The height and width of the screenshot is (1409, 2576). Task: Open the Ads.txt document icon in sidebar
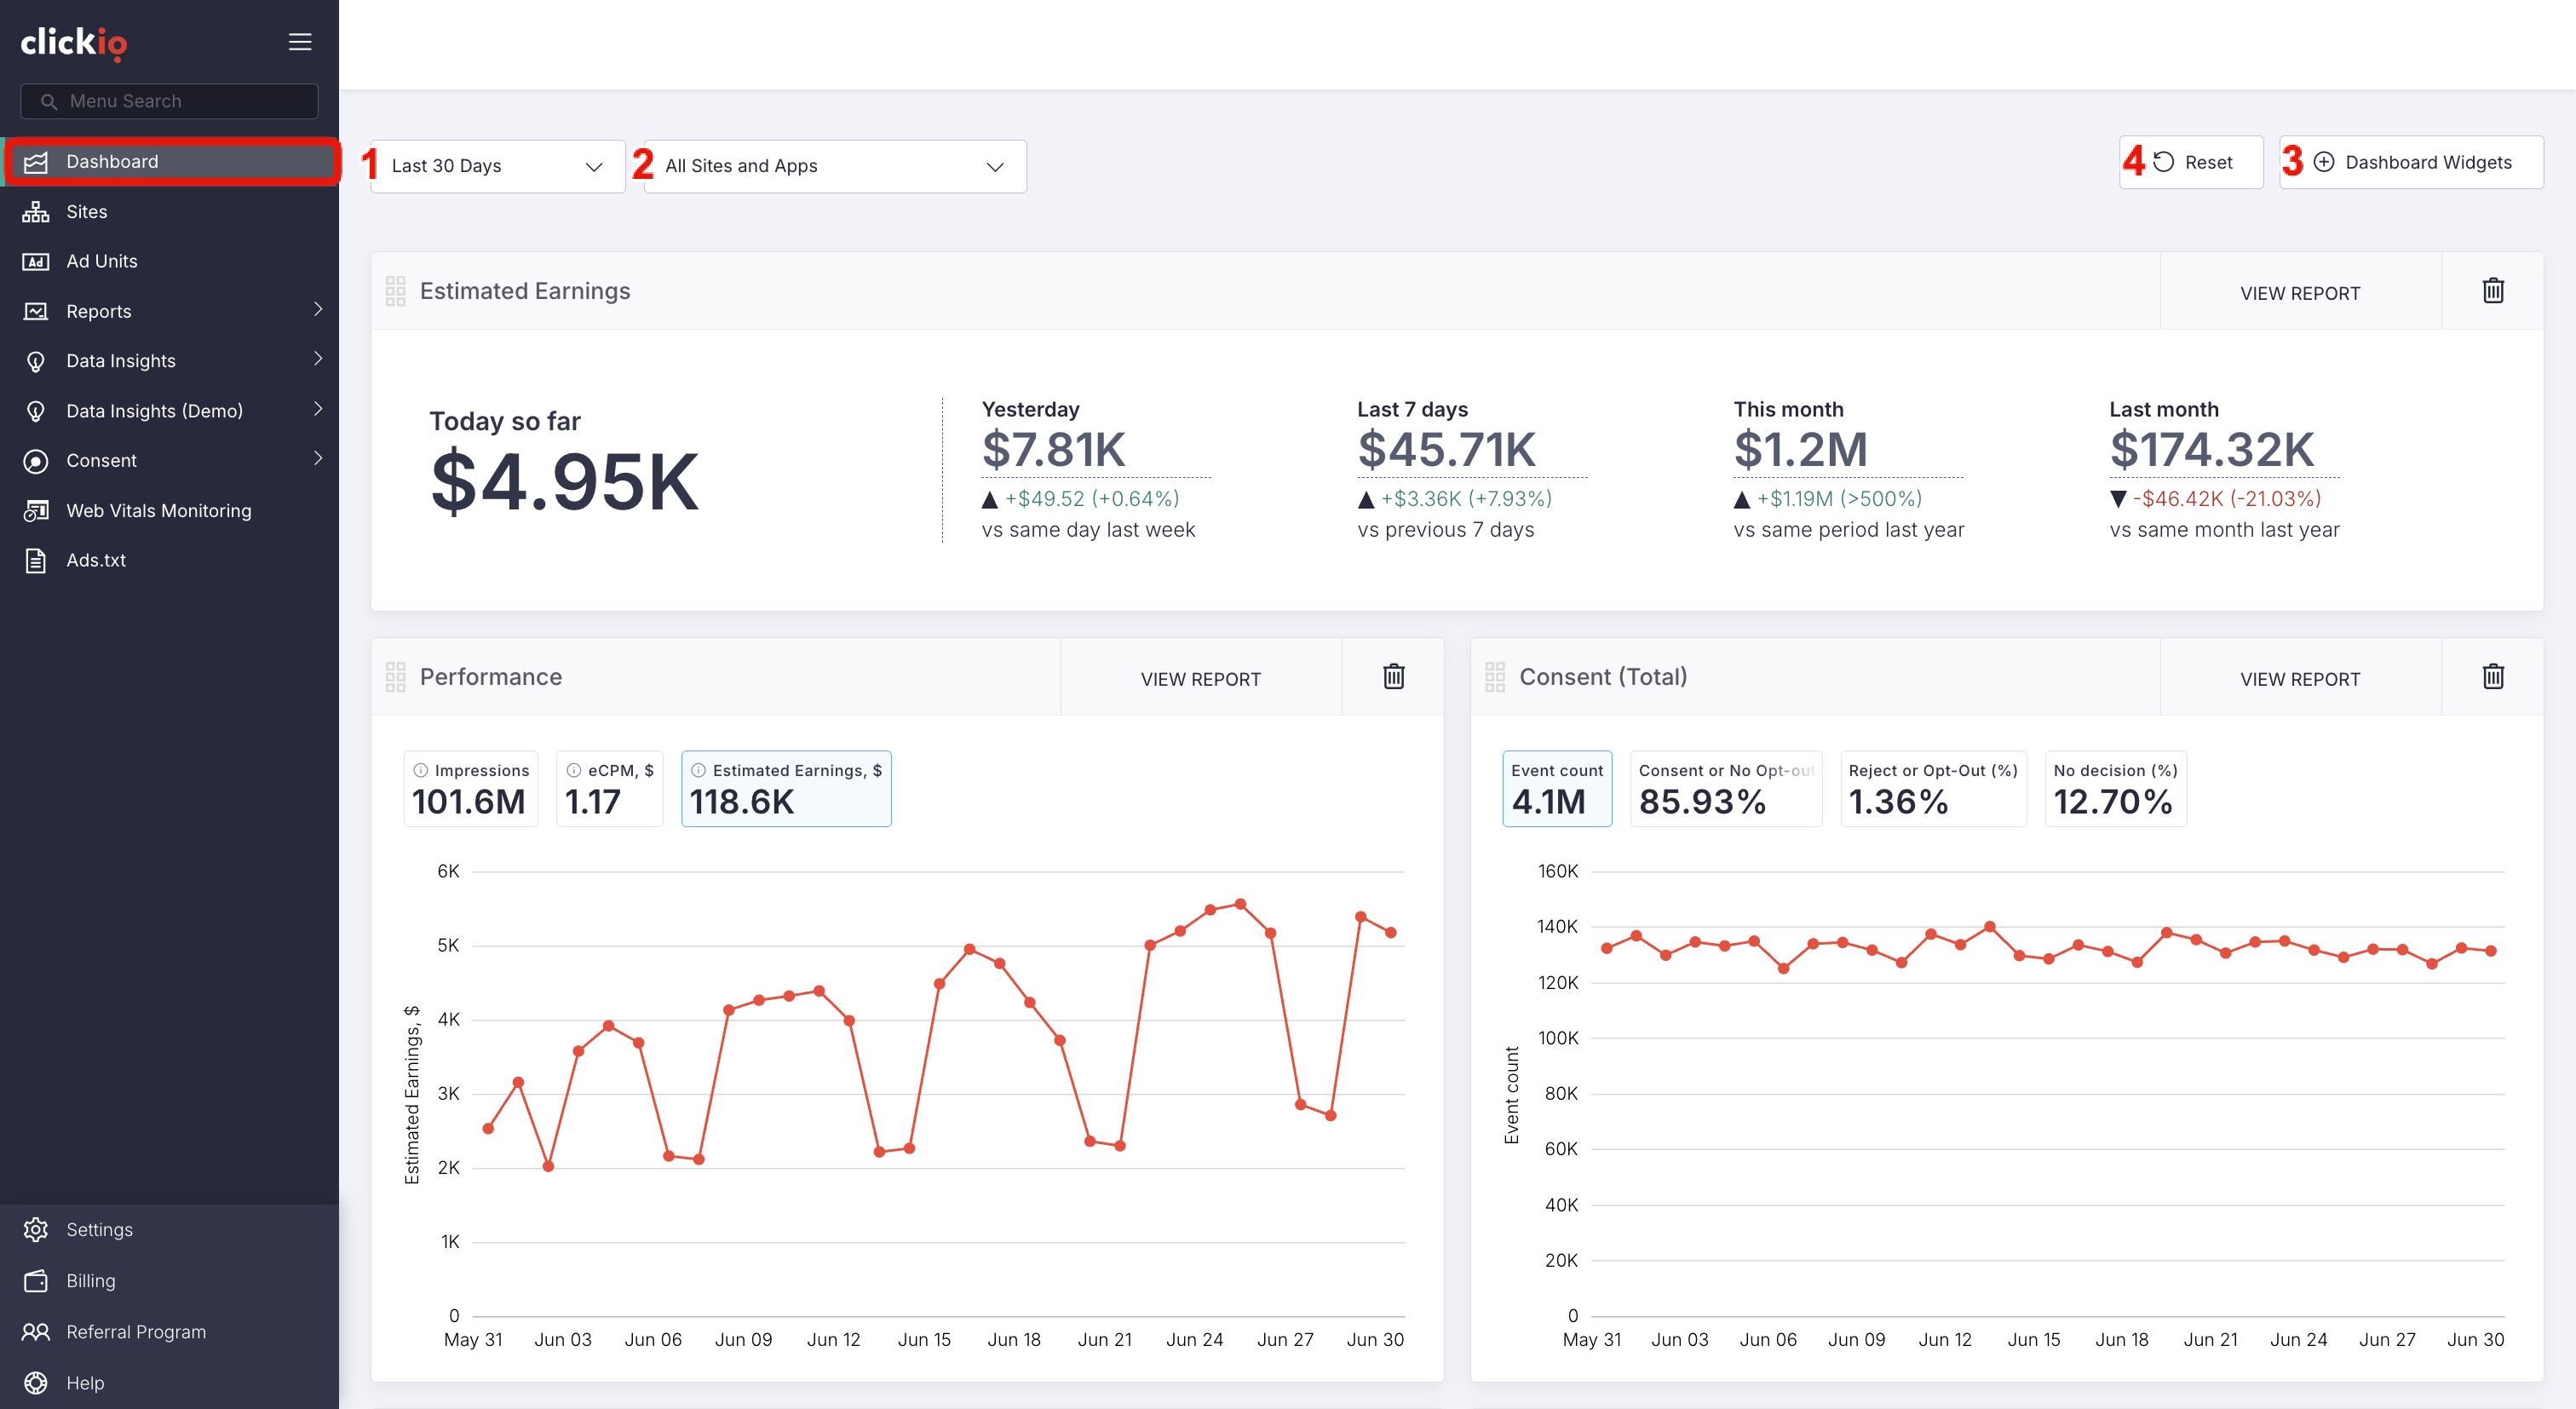pyautogui.click(x=36, y=560)
